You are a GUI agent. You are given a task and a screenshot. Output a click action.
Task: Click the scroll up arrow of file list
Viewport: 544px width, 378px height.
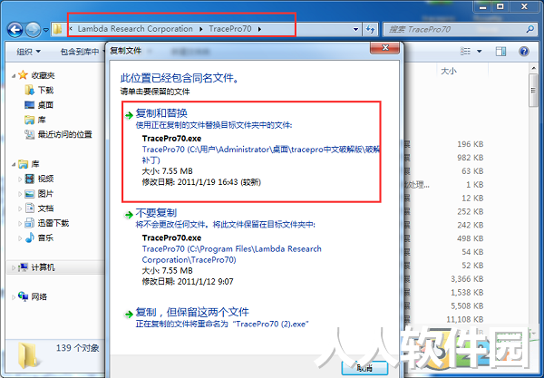tap(533, 68)
